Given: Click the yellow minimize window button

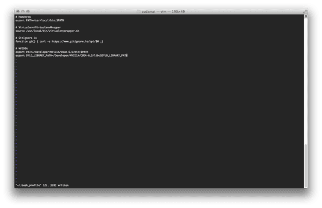Looking at the screenshot, I should (23, 11).
